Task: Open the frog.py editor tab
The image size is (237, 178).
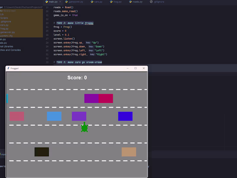Action: click(x=117, y=2)
